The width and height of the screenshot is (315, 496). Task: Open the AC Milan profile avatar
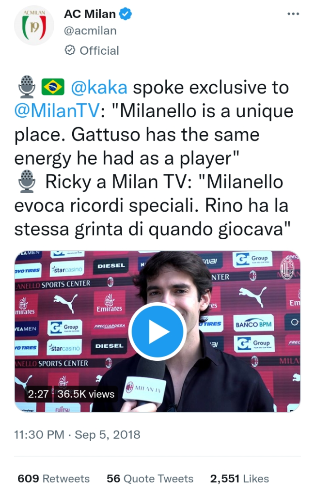tap(34, 26)
